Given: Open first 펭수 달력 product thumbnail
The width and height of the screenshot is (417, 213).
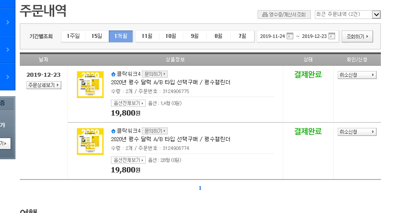Looking at the screenshot, I should tap(90, 85).
